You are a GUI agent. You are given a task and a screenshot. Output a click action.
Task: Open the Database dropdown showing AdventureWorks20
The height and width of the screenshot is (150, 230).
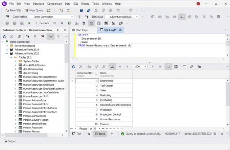point(122,17)
